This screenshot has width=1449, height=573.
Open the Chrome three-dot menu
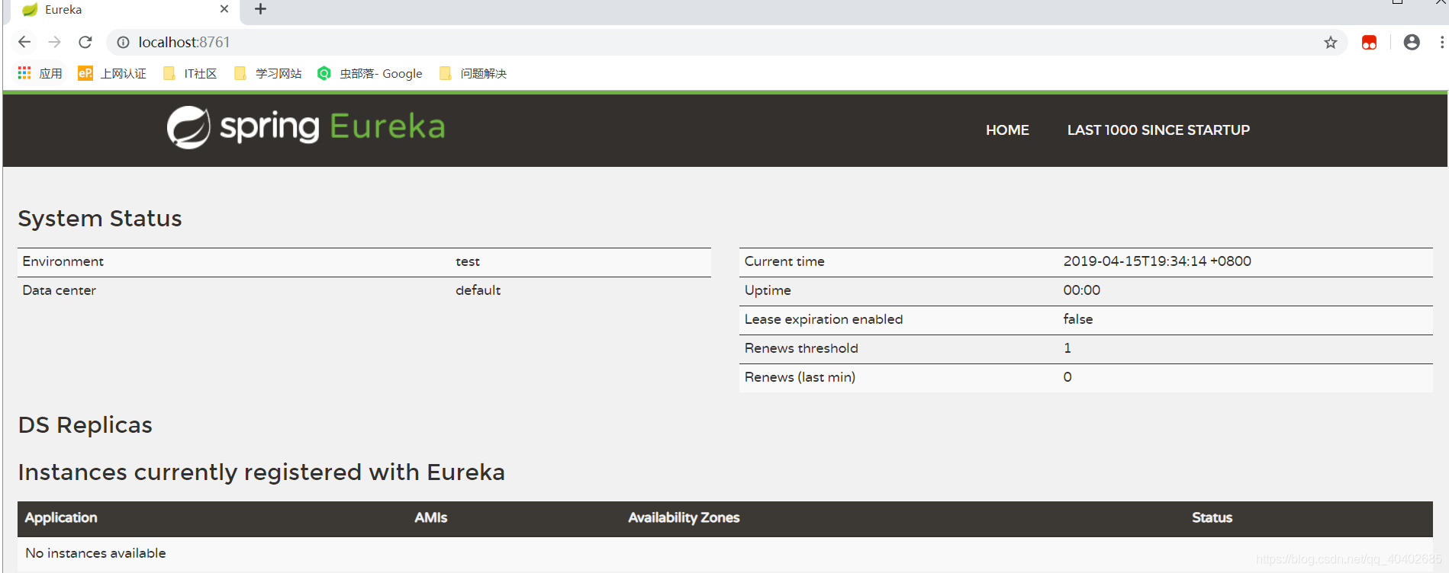(1441, 43)
